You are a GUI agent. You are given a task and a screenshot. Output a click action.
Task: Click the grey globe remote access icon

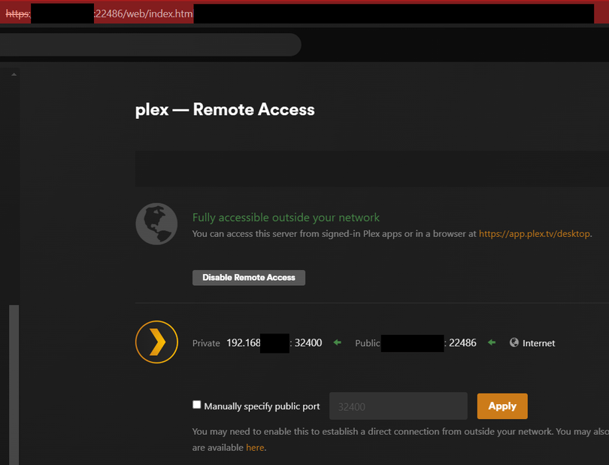156,224
